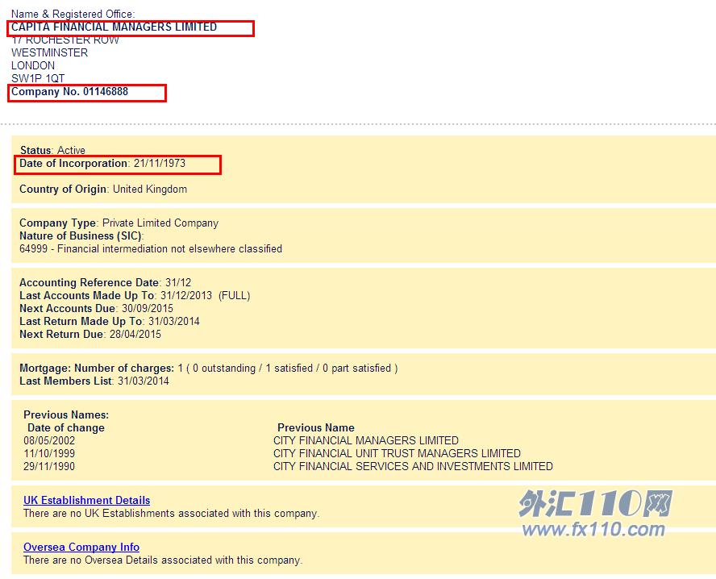Click the 17 ROCHESTER ROW address line
The height and width of the screenshot is (579, 716).
click(x=65, y=40)
